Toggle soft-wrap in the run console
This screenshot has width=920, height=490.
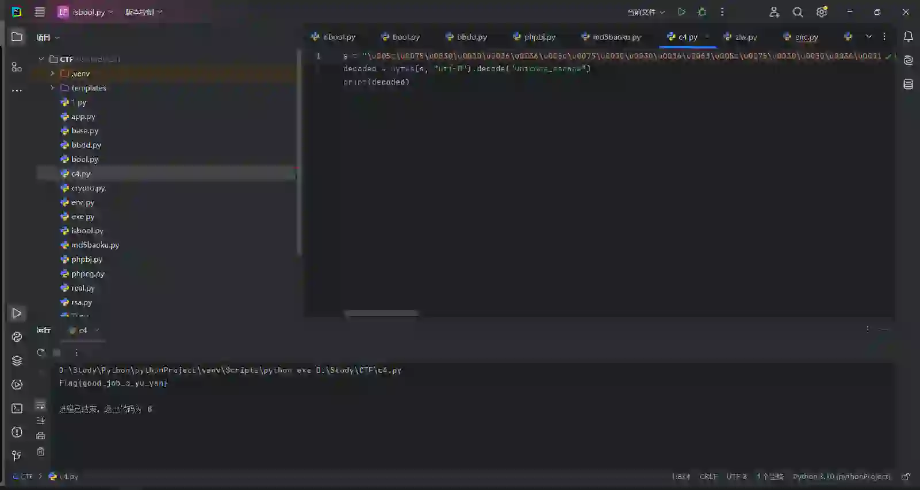[40, 406]
